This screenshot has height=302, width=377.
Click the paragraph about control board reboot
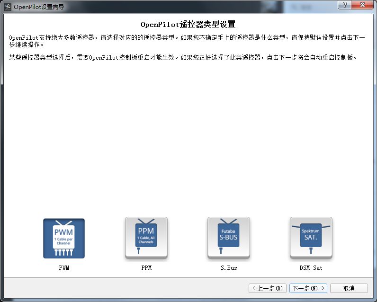[183, 57]
